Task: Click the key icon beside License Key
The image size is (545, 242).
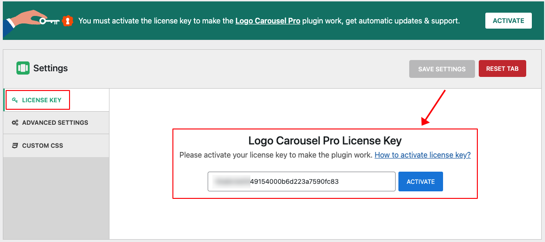Action: [15, 100]
